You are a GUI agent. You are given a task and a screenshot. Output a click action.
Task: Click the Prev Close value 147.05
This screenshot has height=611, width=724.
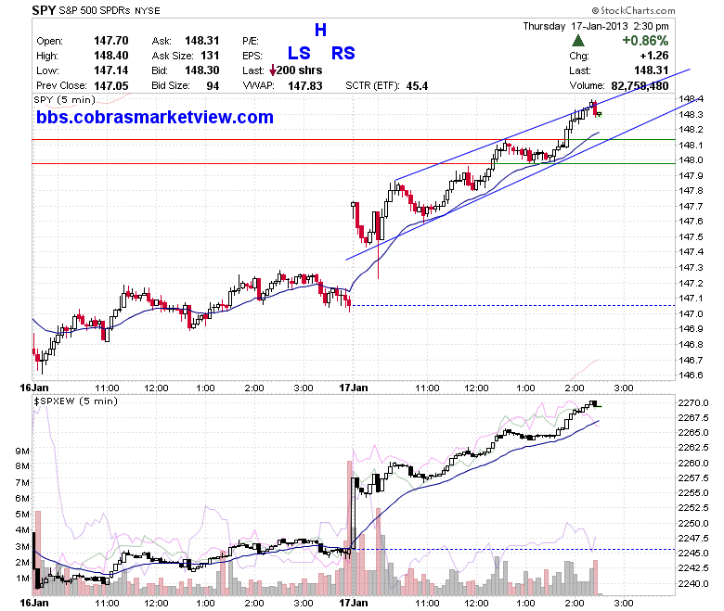pyautogui.click(x=111, y=85)
